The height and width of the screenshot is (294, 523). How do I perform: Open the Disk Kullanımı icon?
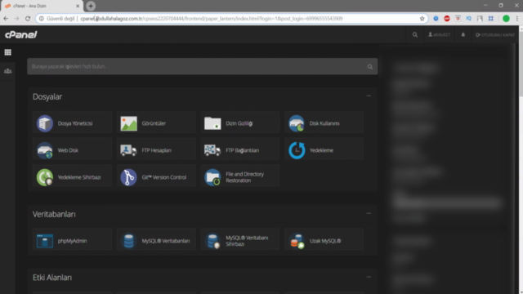pos(297,123)
